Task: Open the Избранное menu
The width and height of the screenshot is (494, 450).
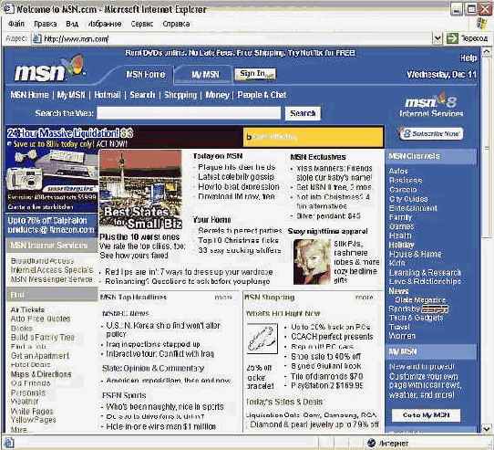Action: click(105, 24)
